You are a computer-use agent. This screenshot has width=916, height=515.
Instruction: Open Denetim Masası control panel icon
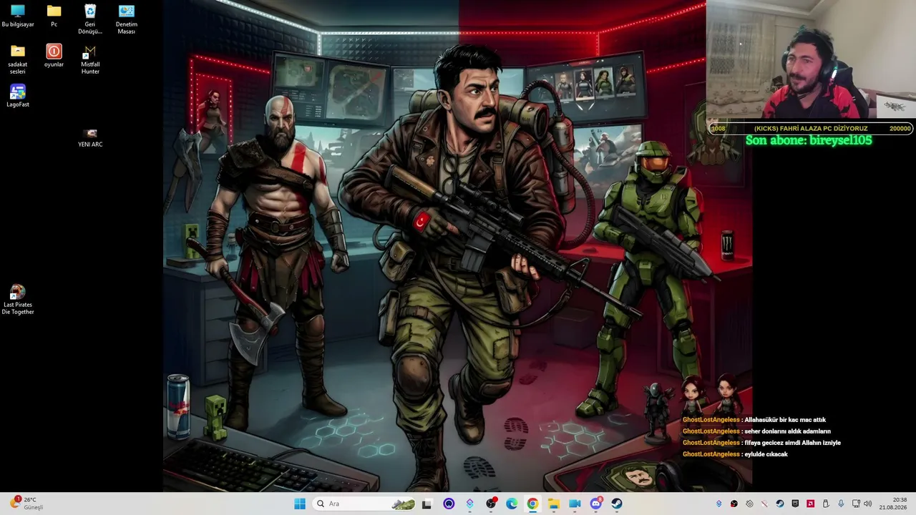point(127,19)
